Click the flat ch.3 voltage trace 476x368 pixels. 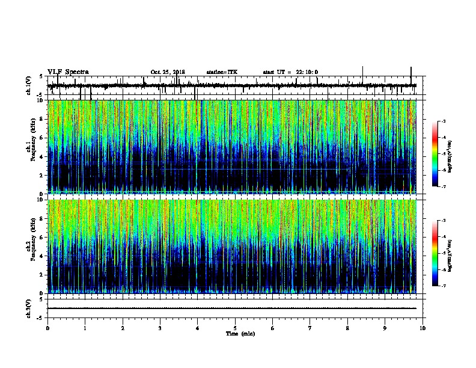(232, 308)
